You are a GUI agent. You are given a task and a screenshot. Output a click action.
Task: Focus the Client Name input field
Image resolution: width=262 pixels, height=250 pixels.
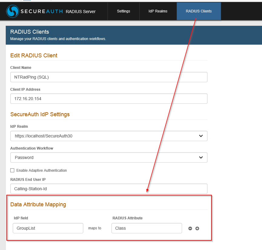[x=109, y=77]
